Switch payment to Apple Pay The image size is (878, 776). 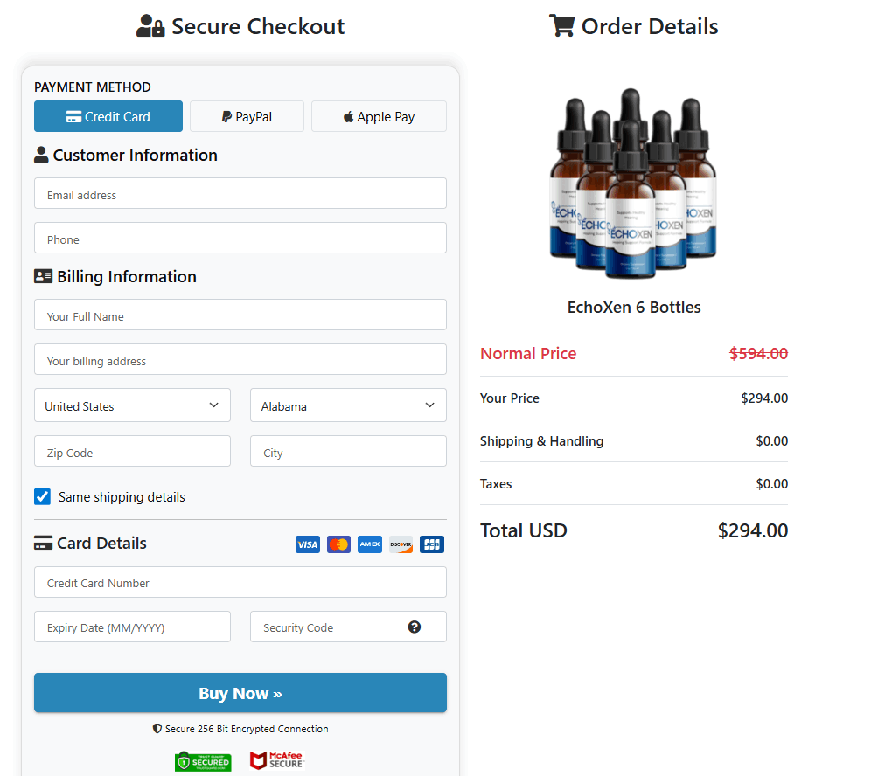378,116
